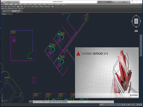The width and height of the screenshot is (143, 107).
Task: Click the top face of the ViewCube
Action: pos(136,21)
